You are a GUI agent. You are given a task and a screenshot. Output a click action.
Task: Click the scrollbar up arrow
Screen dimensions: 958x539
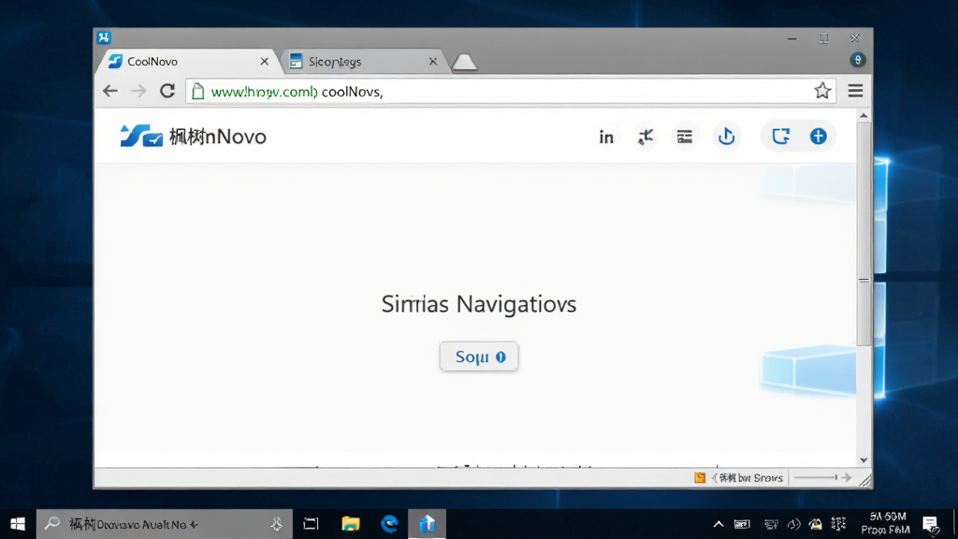coord(864,115)
